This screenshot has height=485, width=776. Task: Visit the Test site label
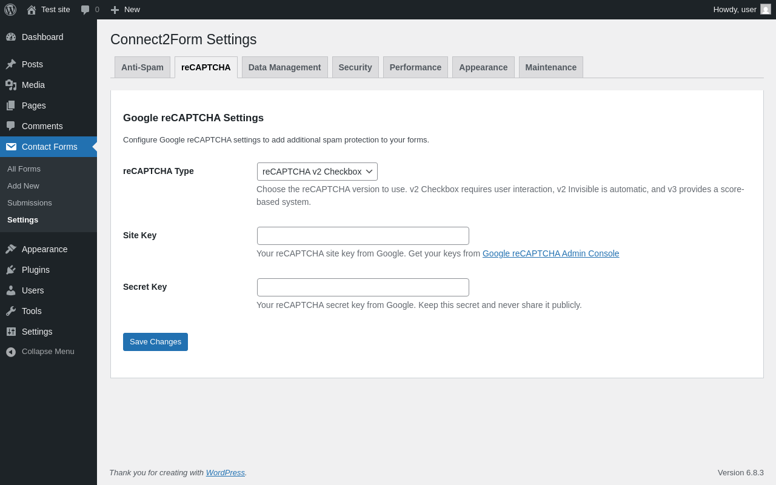tap(56, 9)
